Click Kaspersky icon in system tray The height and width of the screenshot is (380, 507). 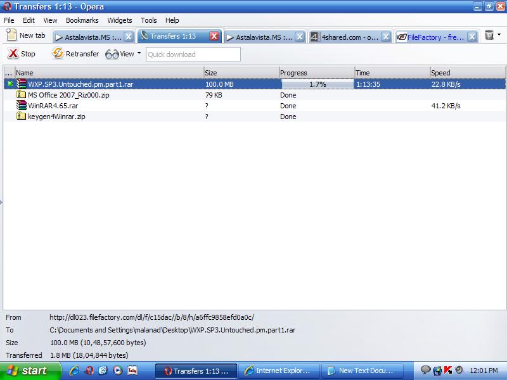[x=447, y=370]
